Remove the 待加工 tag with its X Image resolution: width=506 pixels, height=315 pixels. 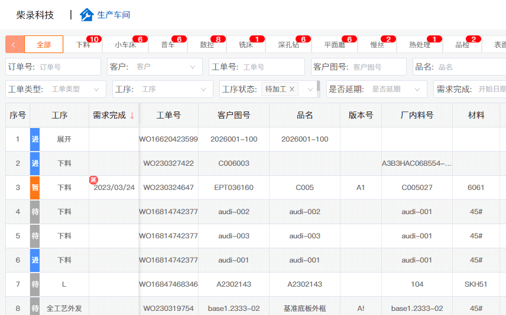[x=292, y=89]
